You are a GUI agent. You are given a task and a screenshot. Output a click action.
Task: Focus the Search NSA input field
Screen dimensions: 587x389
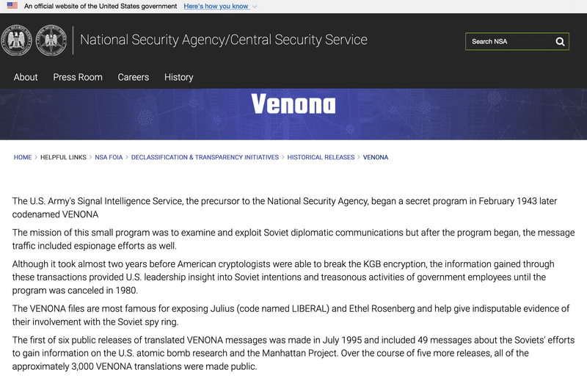click(510, 42)
